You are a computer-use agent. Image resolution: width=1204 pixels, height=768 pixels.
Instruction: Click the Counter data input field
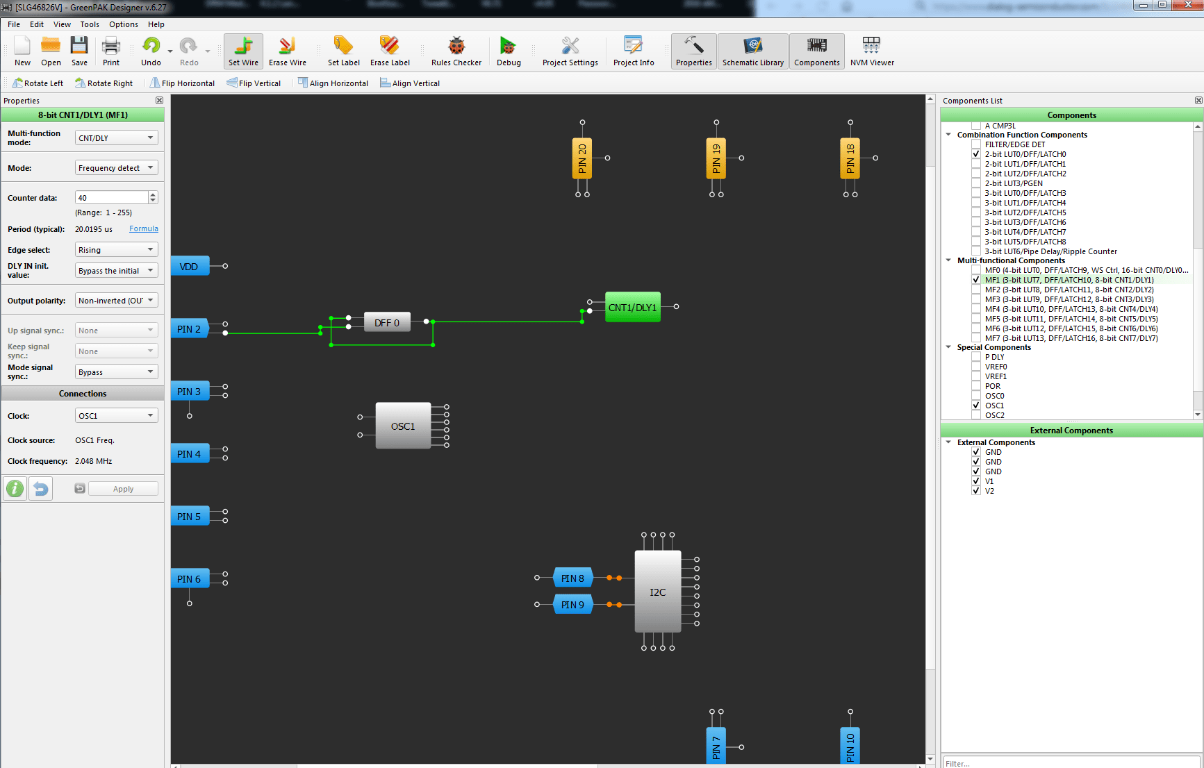[x=111, y=198]
